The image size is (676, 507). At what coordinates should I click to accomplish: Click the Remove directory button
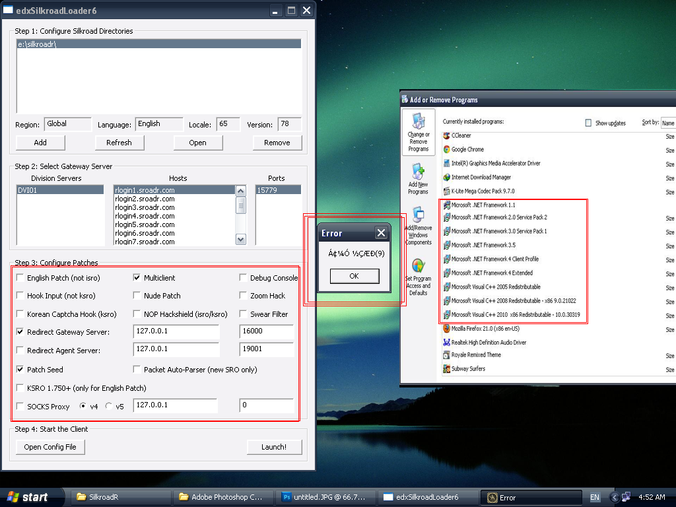click(x=277, y=143)
